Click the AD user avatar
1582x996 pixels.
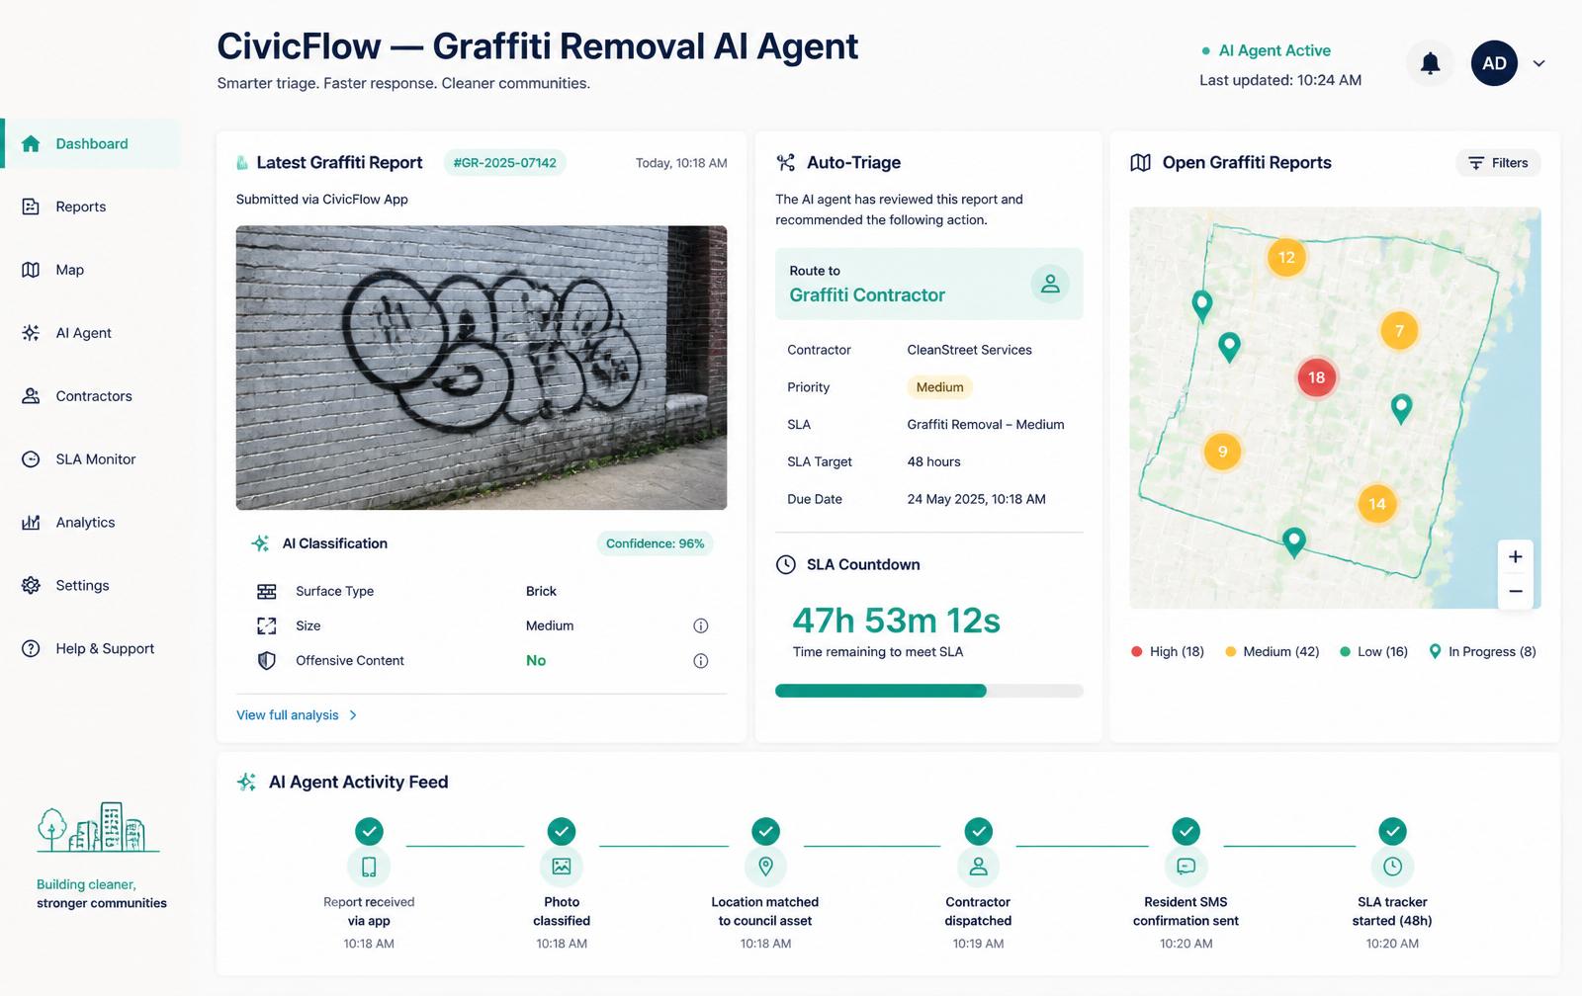point(1494,63)
